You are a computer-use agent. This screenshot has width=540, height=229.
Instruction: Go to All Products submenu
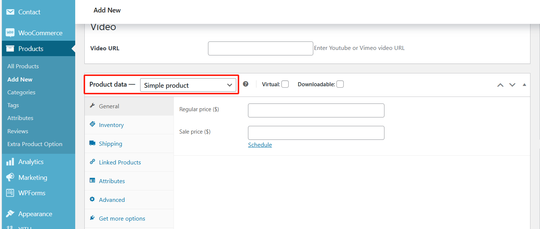pos(23,66)
